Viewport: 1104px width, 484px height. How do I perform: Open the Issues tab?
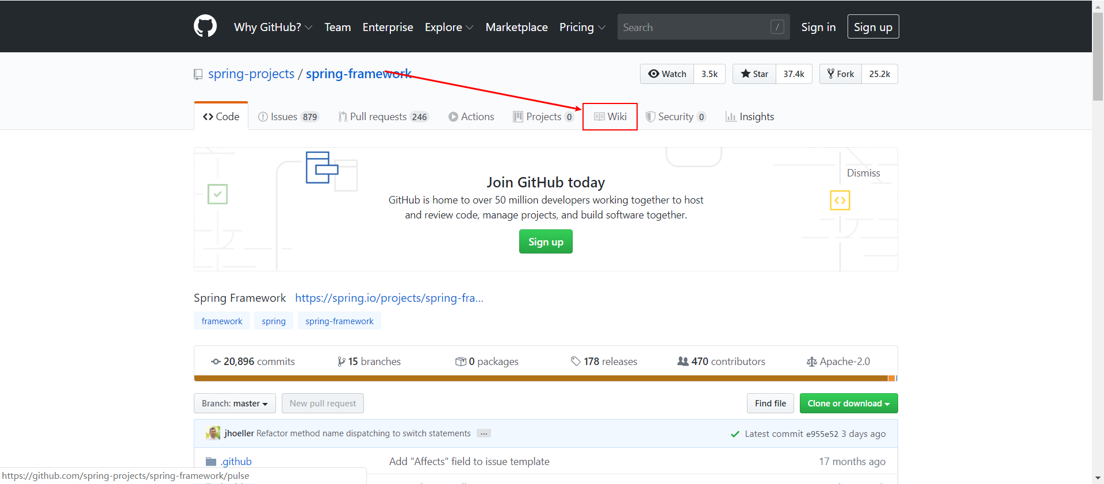[x=289, y=117]
